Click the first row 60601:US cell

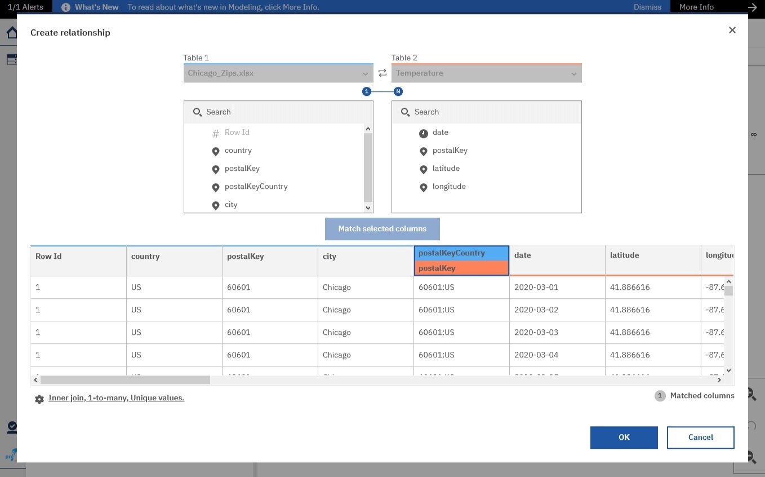[x=461, y=288]
